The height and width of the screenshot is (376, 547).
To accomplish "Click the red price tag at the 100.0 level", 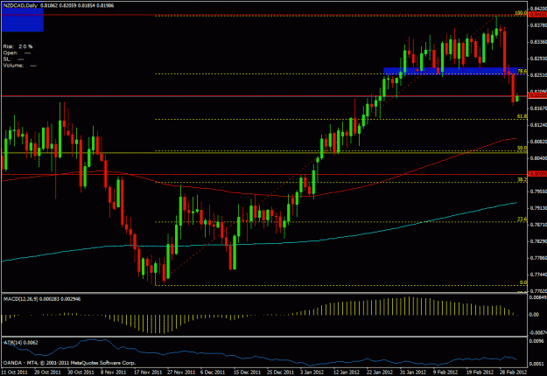I will pyautogui.click(x=537, y=14).
